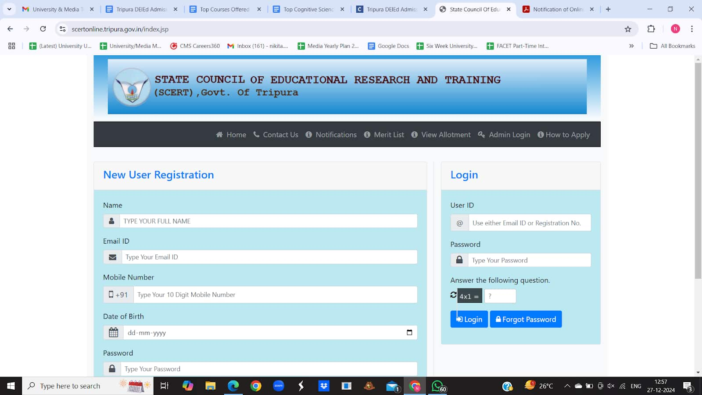Refresh the captcha question
Screen dimensions: 702x395
(x=454, y=295)
